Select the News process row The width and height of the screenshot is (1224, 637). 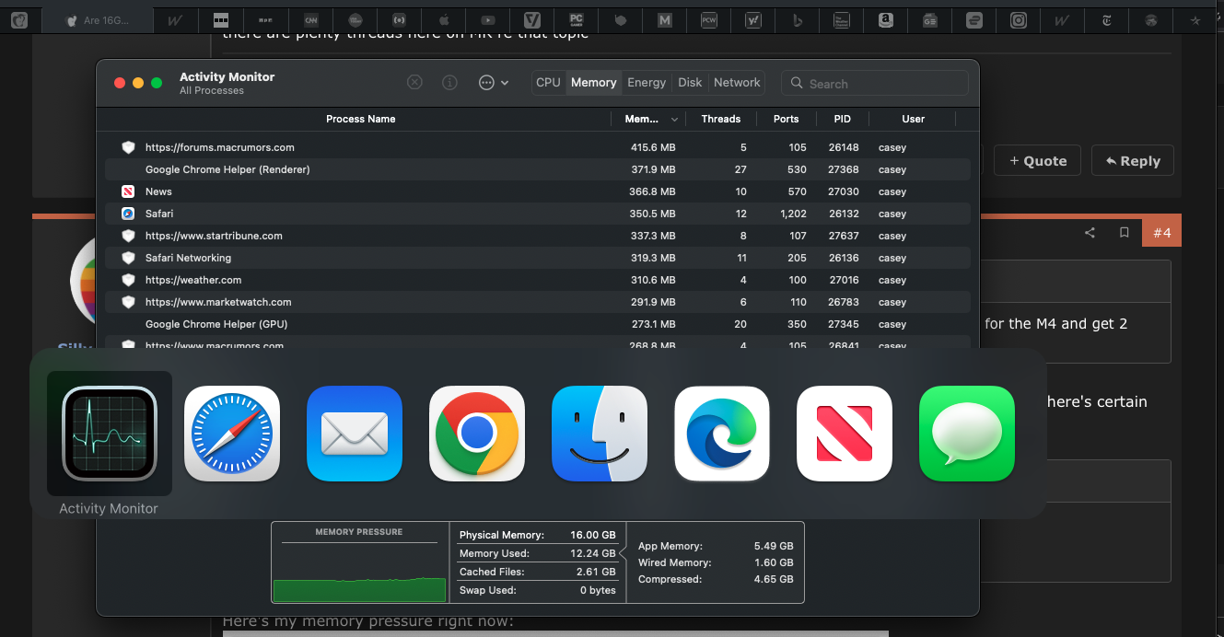click(x=538, y=191)
